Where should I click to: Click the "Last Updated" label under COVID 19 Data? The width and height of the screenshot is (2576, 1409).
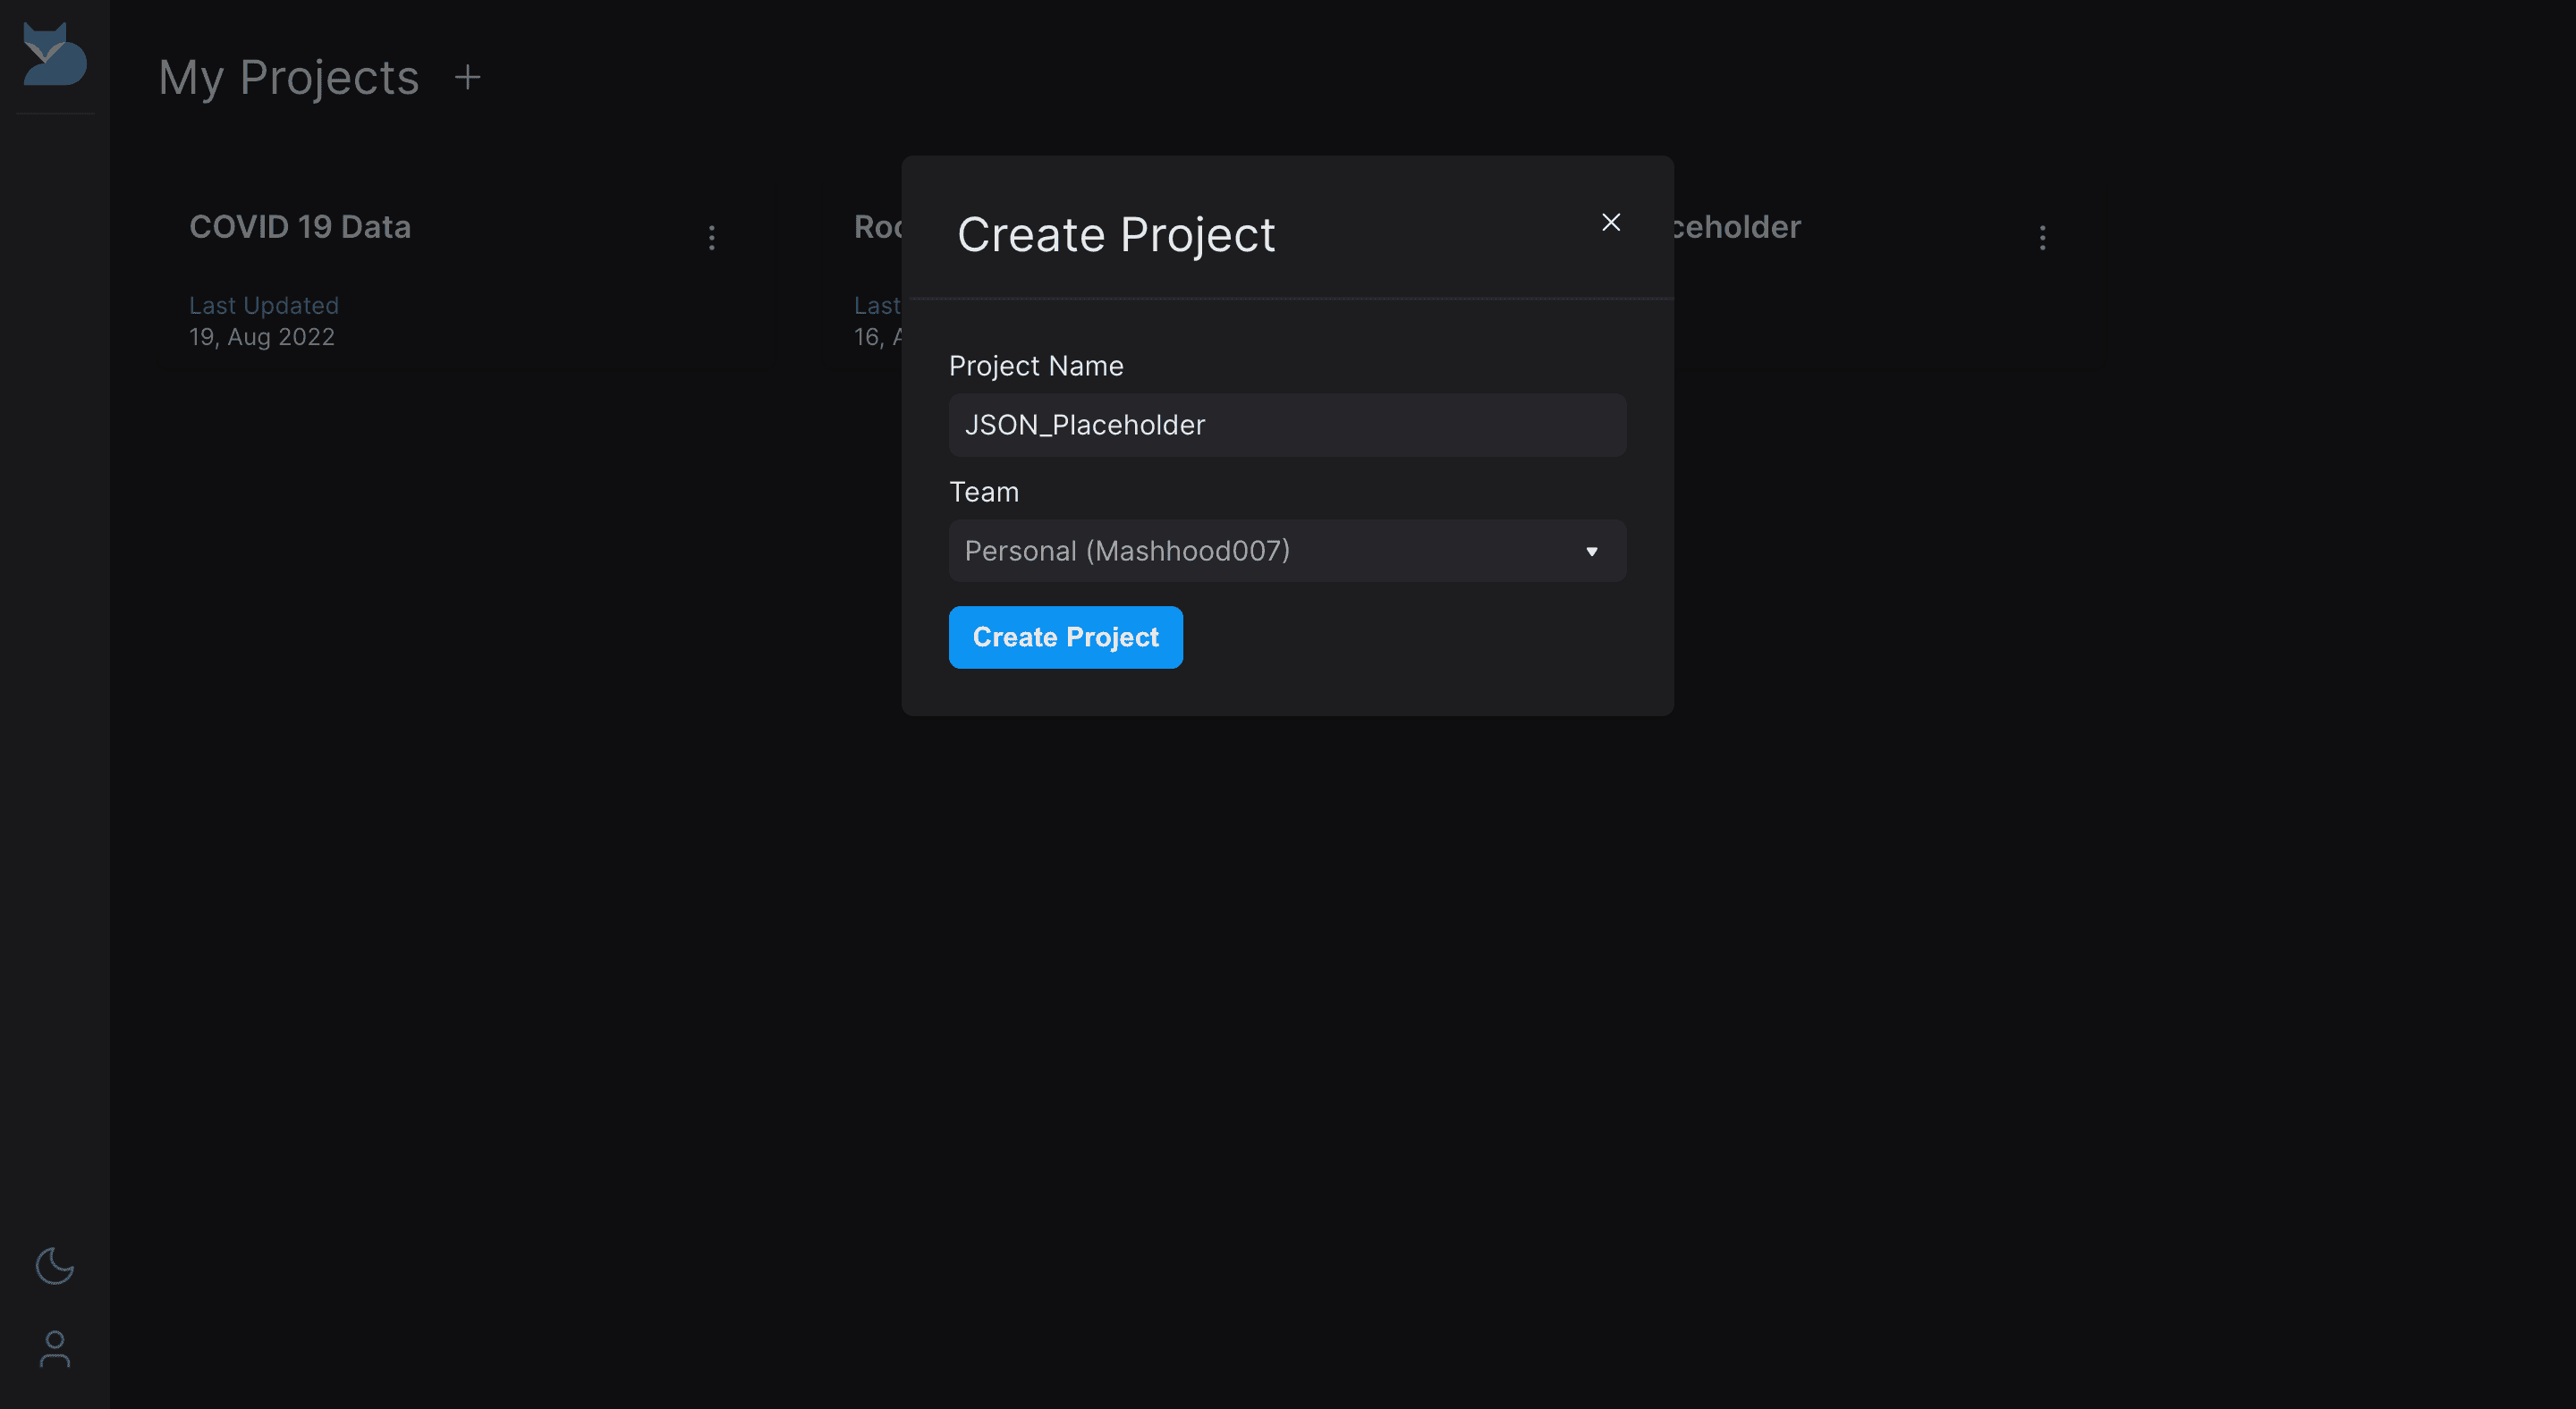pyautogui.click(x=264, y=306)
